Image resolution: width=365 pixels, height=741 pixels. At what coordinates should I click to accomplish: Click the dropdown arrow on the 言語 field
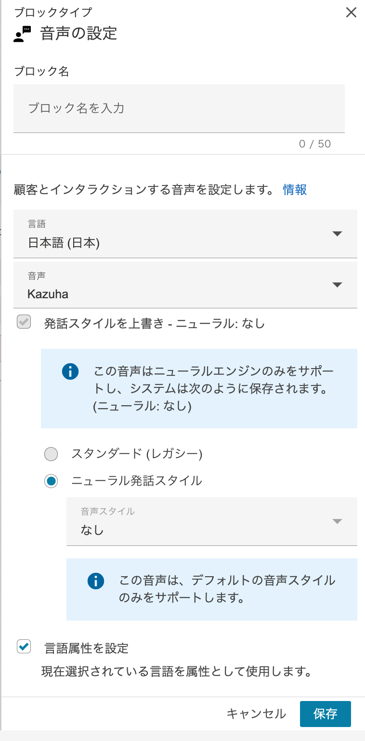(338, 234)
